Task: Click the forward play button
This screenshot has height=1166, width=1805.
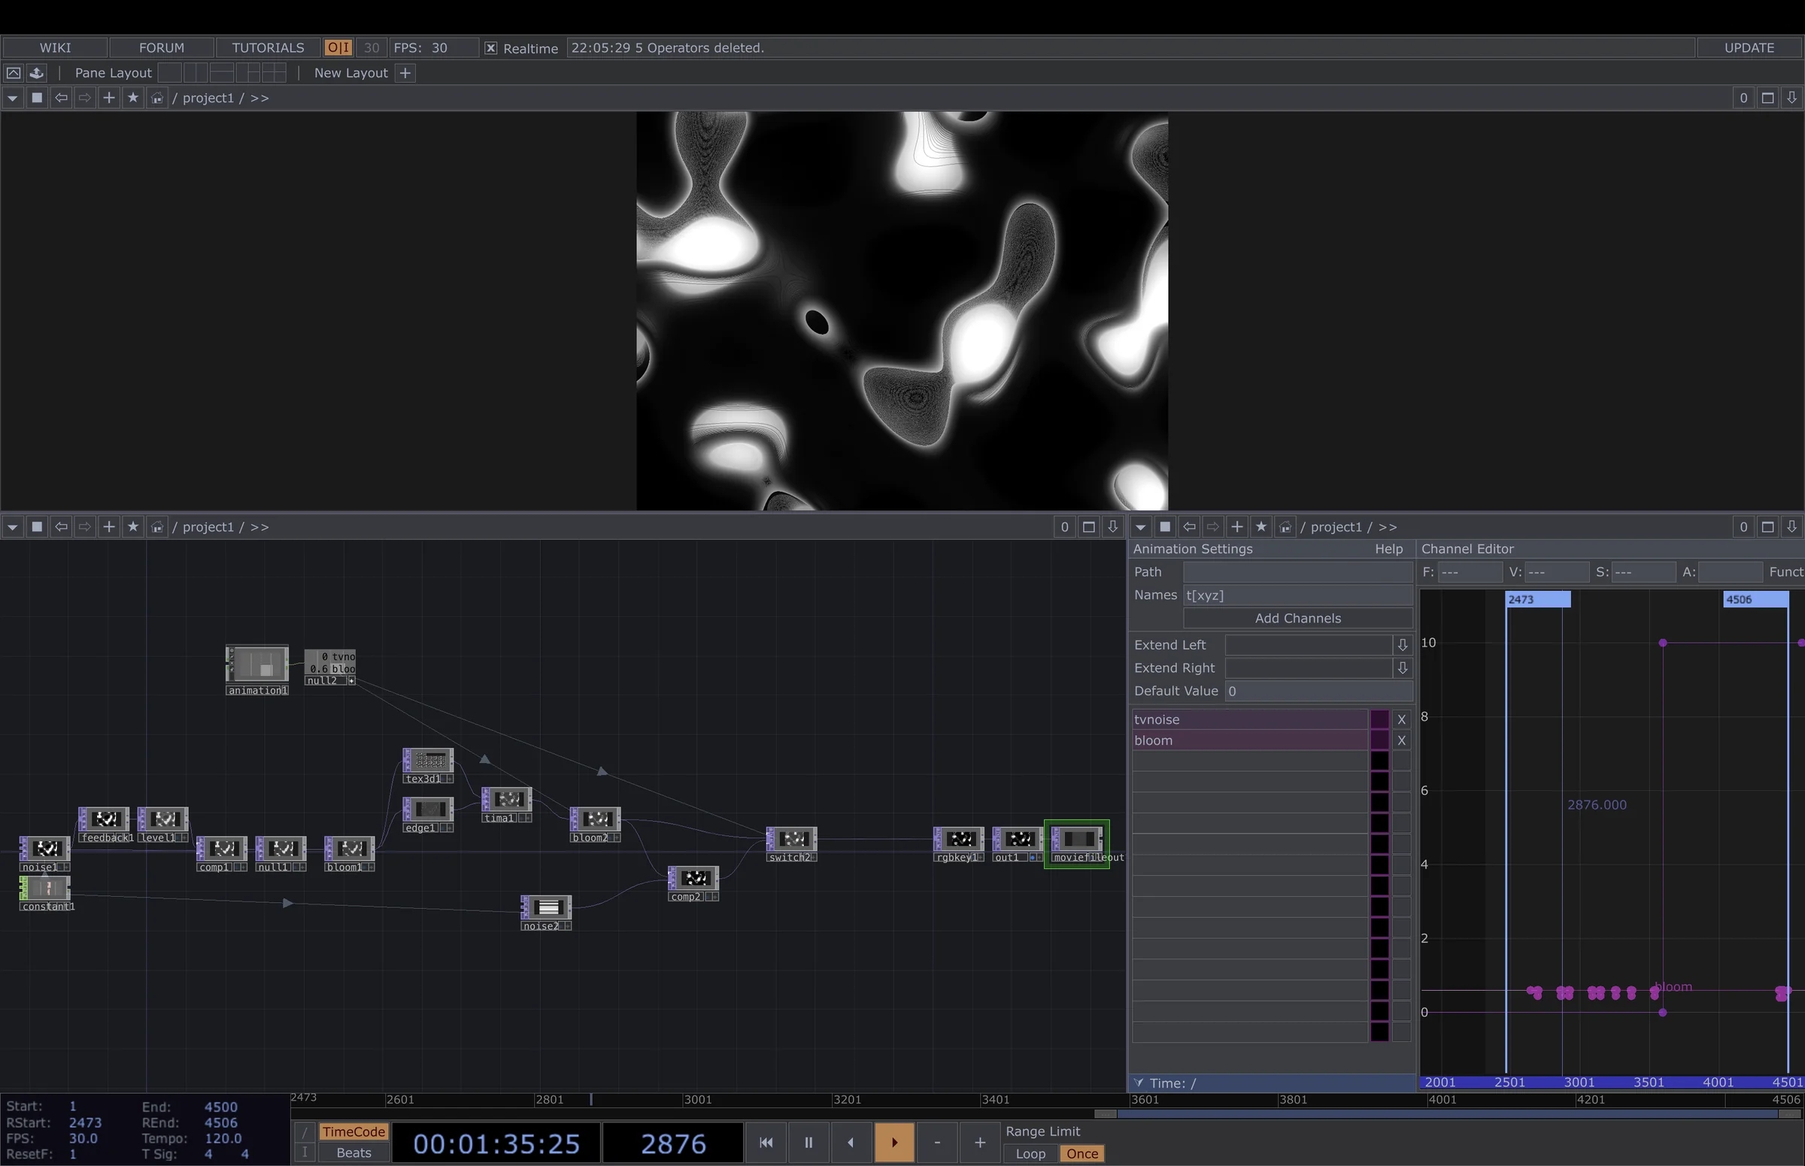Action: click(893, 1143)
